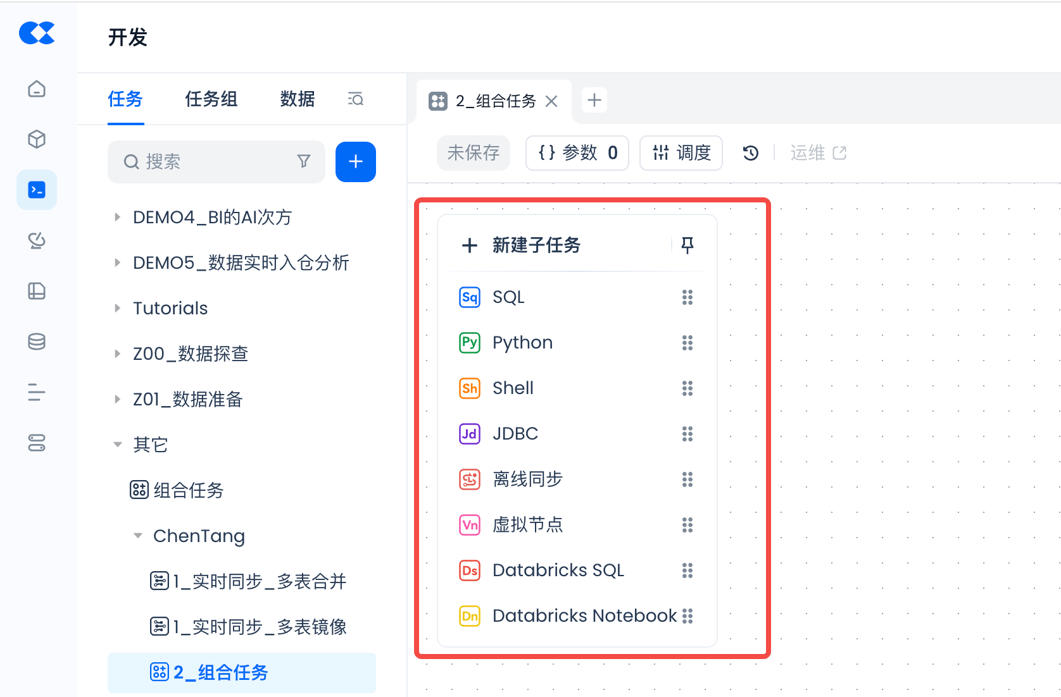Click the blue add task plus button
This screenshot has height=697, width=1061.
pyautogui.click(x=356, y=162)
